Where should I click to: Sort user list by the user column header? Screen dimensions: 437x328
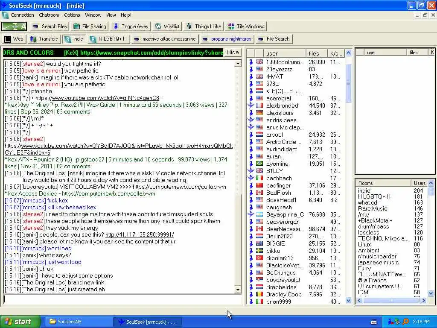point(285,53)
